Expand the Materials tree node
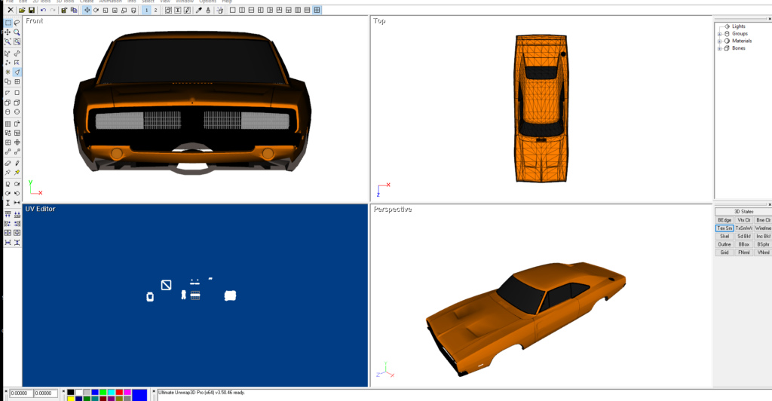Screen dimensions: 772x401 [x=720, y=41]
